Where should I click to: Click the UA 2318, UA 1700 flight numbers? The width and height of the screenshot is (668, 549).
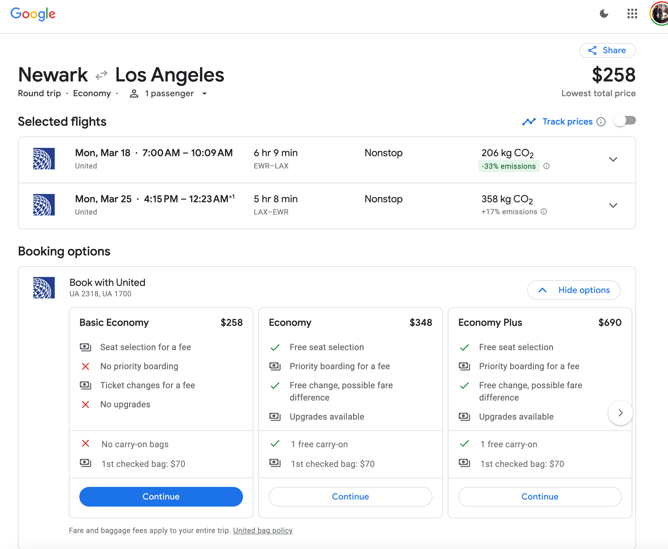[x=100, y=294]
